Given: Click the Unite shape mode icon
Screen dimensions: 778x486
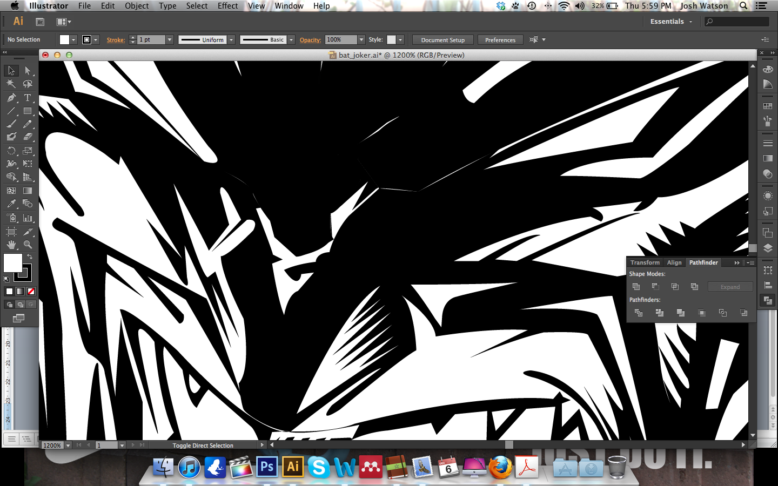Looking at the screenshot, I should 636,287.
